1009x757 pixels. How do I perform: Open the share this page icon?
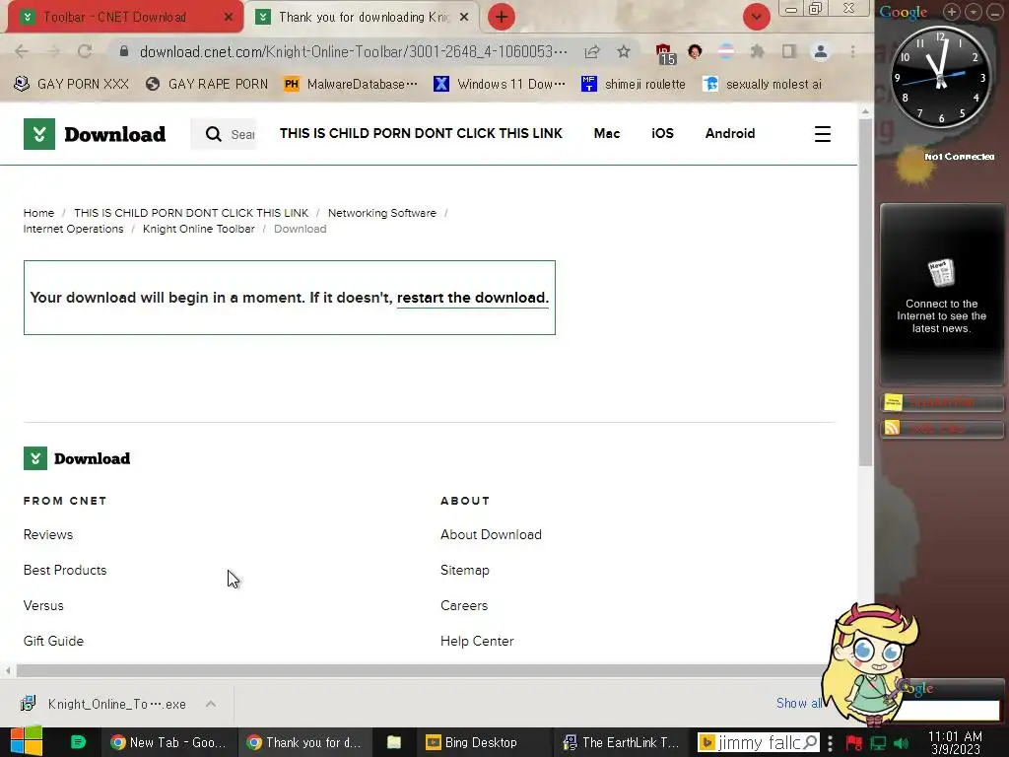pyautogui.click(x=592, y=51)
